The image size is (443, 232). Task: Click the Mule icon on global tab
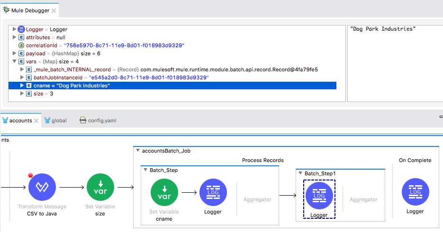(x=47, y=120)
